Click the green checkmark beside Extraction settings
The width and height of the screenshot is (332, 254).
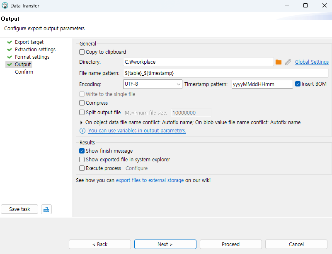(x=10, y=50)
